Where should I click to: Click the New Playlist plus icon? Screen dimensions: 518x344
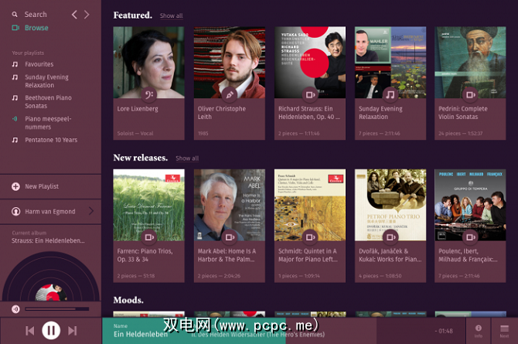[15, 186]
